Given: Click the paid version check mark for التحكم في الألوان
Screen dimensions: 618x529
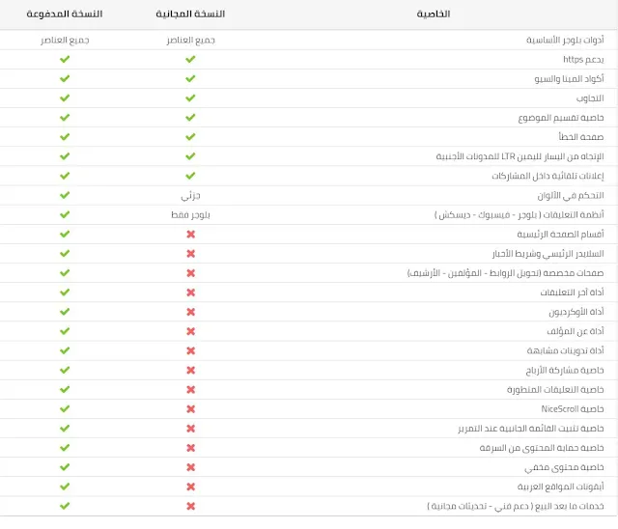Looking at the screenshot, I should point(65,195).
